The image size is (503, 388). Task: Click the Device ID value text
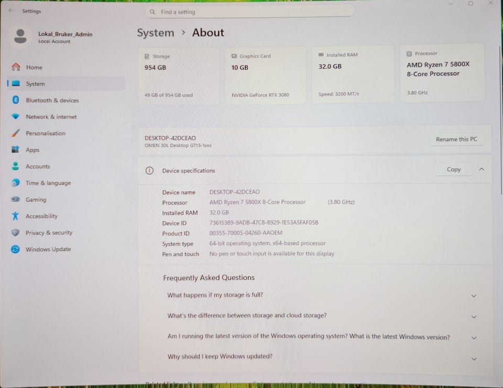(264, 222)
